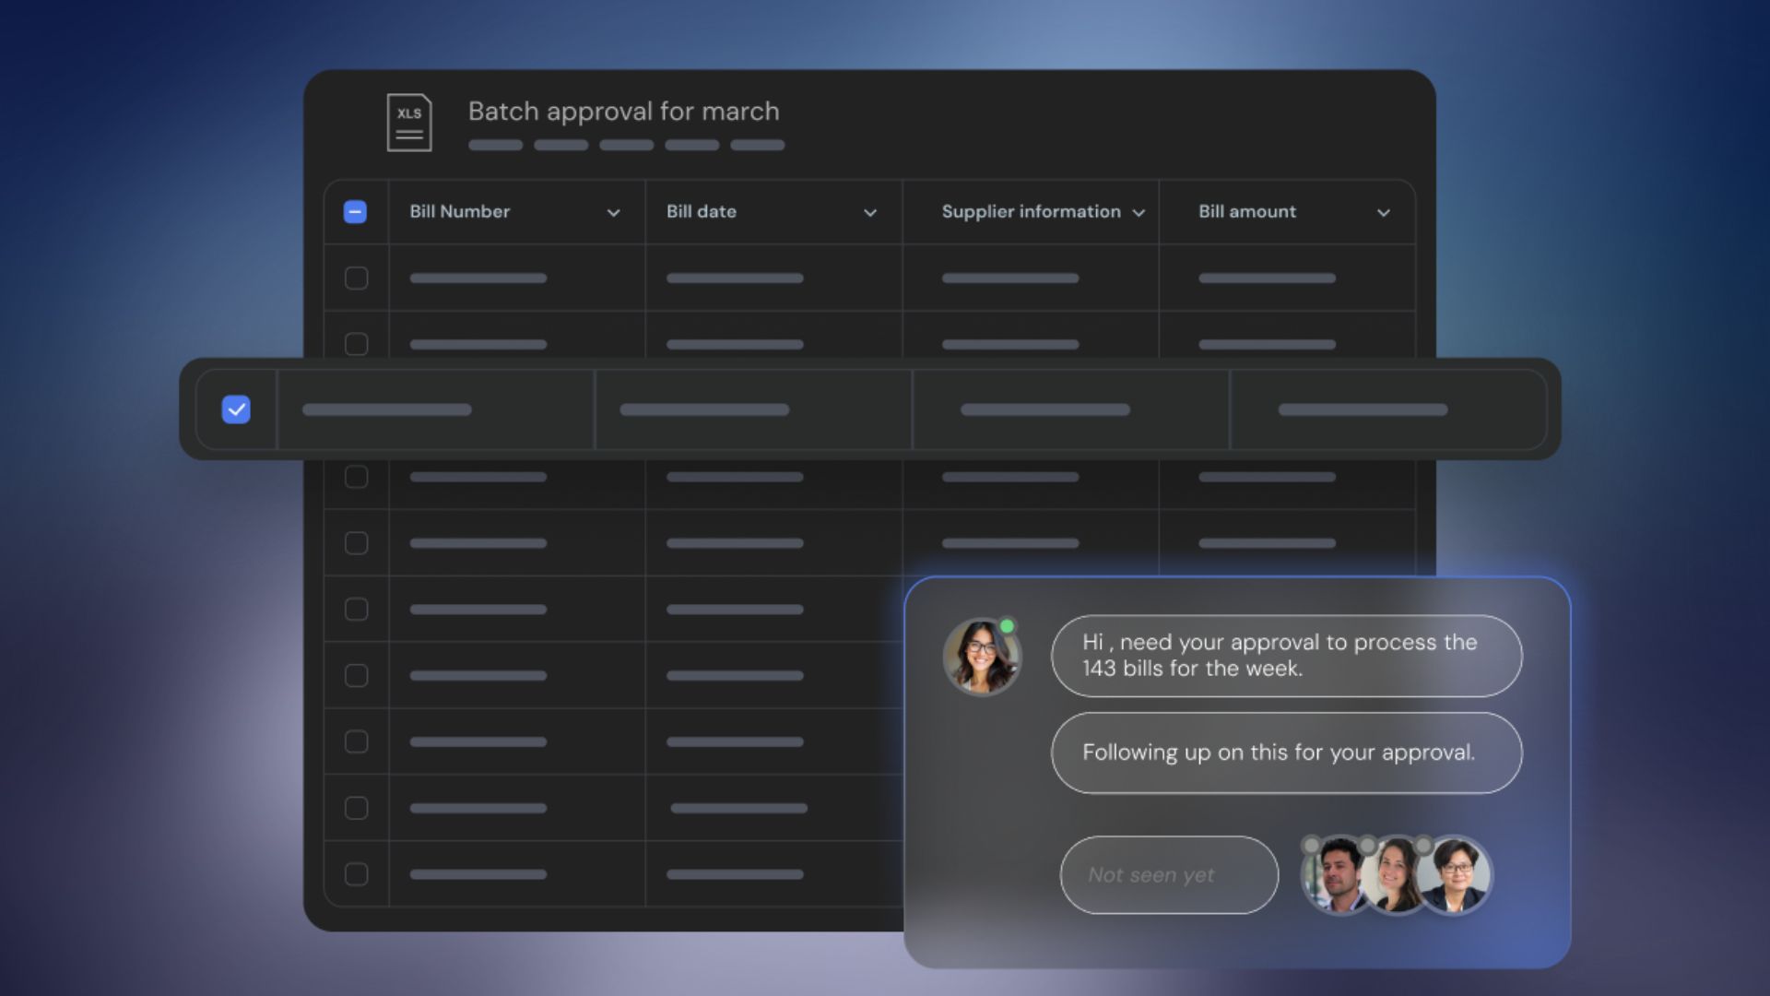Click the XLS file icon
Screen dimensions: 1770x996
(x=409, y=123)
